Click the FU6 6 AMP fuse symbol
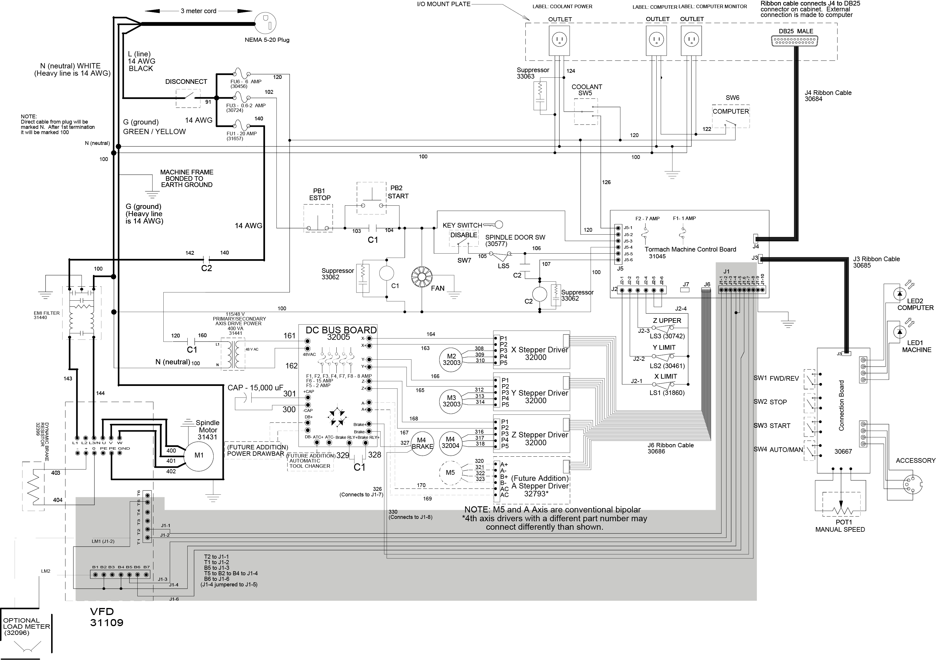Screen dimensions: 936x660 [241, 75]
